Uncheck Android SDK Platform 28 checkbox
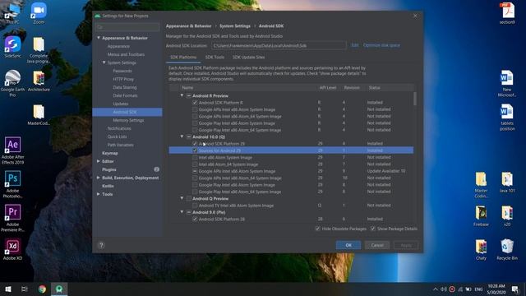 coord(195,220)
